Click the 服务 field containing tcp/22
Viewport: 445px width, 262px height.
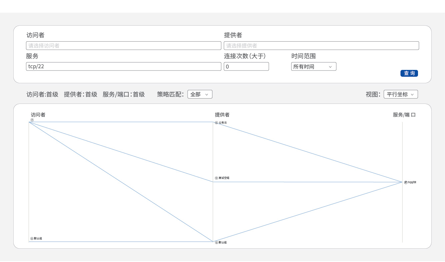pos(124,66)
